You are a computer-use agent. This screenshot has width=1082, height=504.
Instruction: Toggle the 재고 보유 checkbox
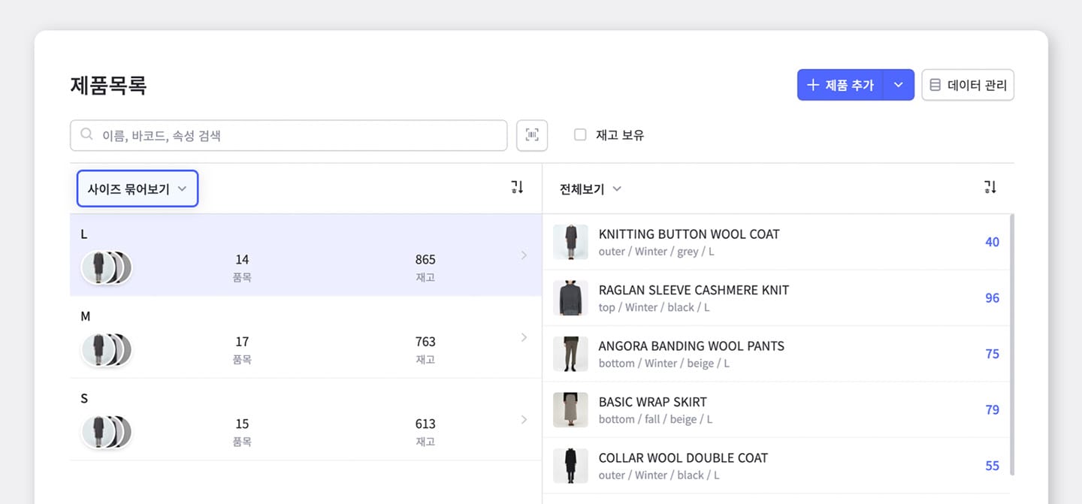point(580,135)
